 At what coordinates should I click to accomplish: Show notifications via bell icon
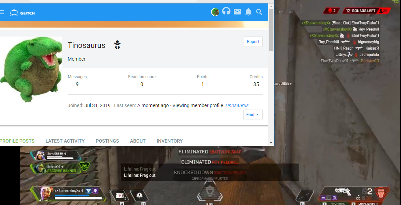click(248, 12)
